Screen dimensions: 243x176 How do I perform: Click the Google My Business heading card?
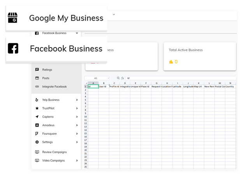point(56,18)
